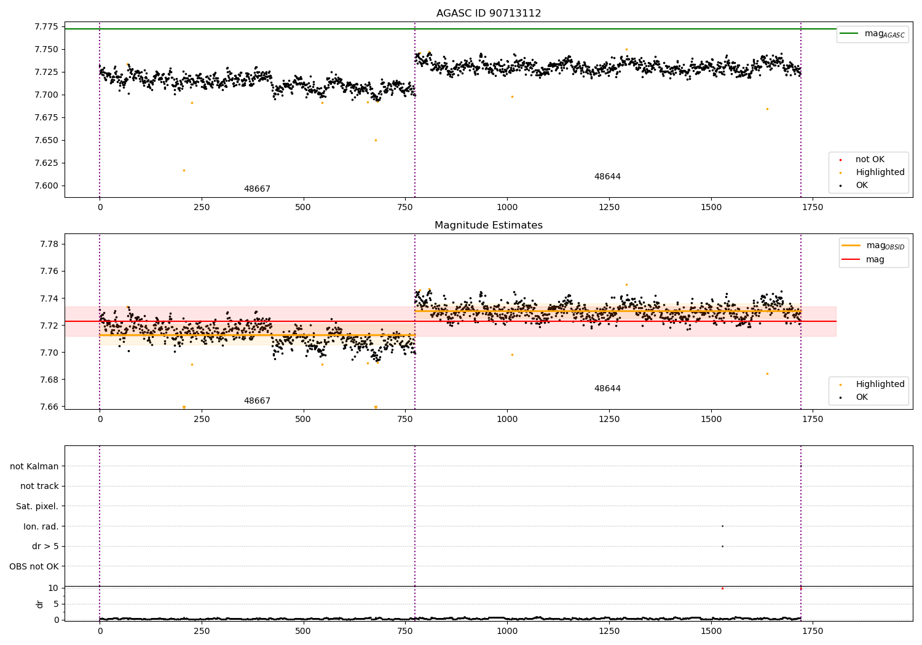This screenshot has width=922, height=645.
Task: Click the 'Ion. rad.' flag dot near 1525
Action: tap(722, 526)
